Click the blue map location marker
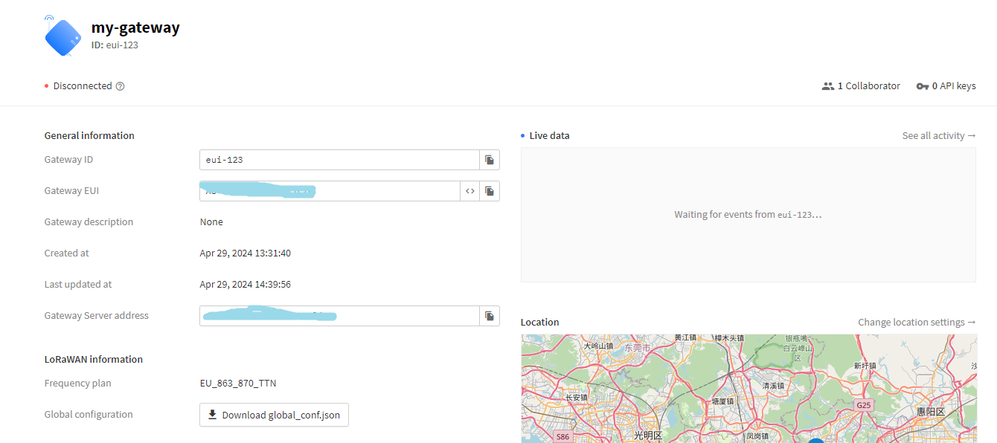The width and height of the screenshot is (997, 443). click(x=816, y=441)
